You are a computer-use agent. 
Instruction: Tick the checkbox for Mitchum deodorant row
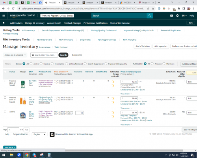(x=5, y=81)
